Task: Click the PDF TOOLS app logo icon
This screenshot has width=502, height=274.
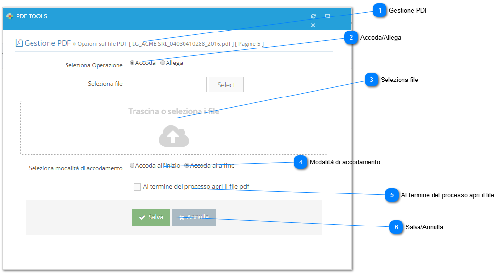Action: 10,16
